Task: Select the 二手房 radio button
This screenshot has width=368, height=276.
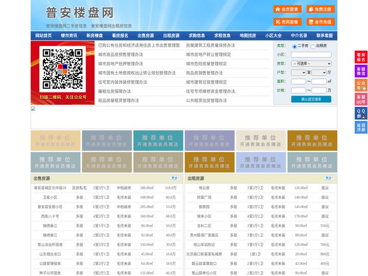Action: pyautogui.click(x=294, y=47)
